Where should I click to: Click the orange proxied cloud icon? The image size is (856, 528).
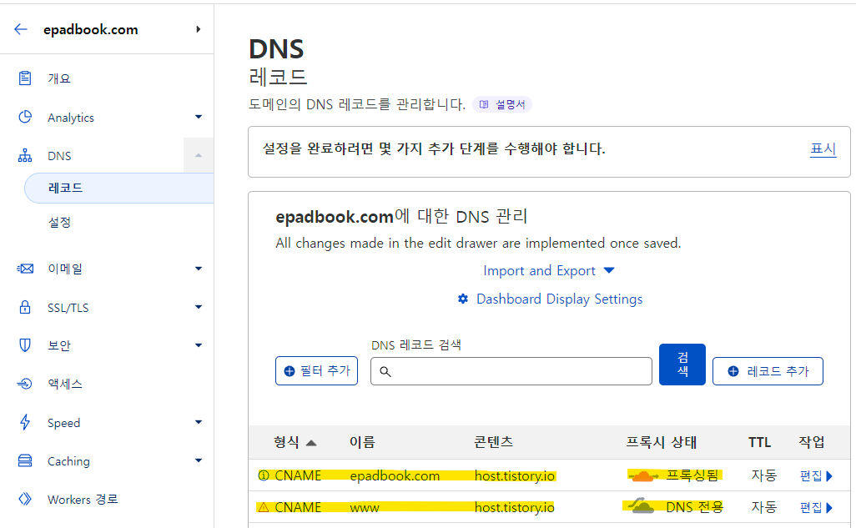click(x=643, y=476)
